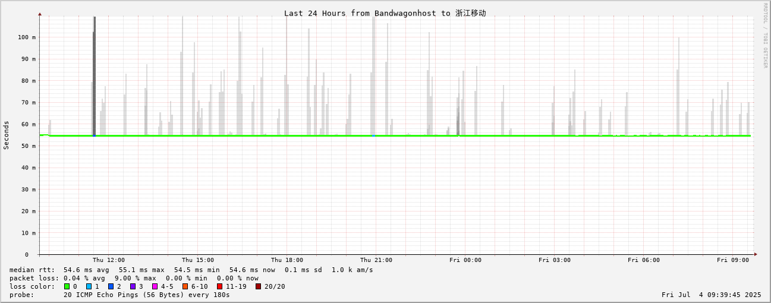Screen dimensions: 771x303
Task: Click the green loss color swatch for 0
Action: (x=67, y=286)
